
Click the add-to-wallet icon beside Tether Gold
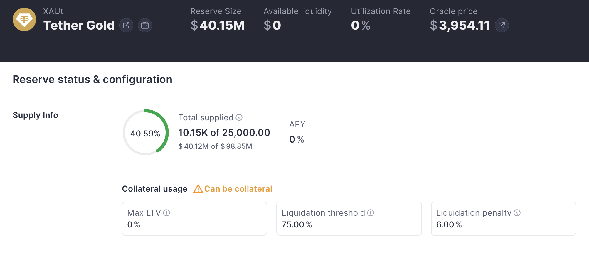click(x=145, y=25)
